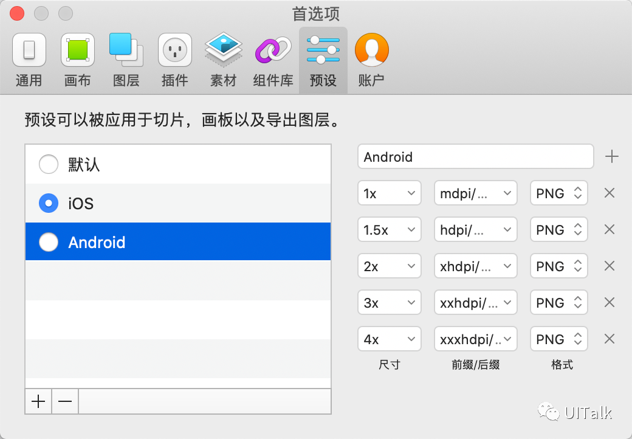Viewport: 632px width, 439px height.
Task: Open the xxhdpi/ prefix dropdown
Action: 476,302
